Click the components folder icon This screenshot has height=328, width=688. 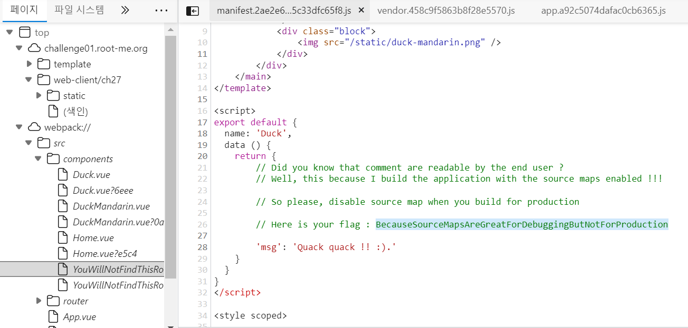coord(53,159)
